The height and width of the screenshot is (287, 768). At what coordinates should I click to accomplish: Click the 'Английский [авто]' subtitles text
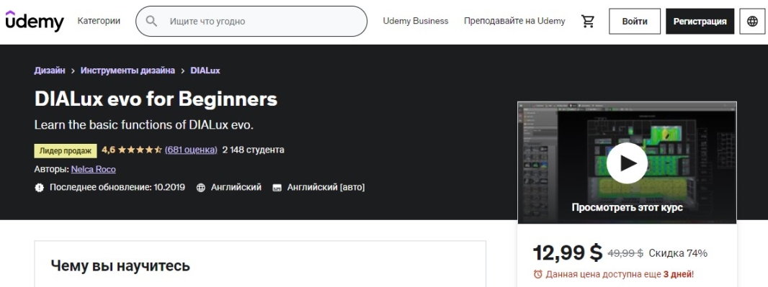(x=326, y=187)
